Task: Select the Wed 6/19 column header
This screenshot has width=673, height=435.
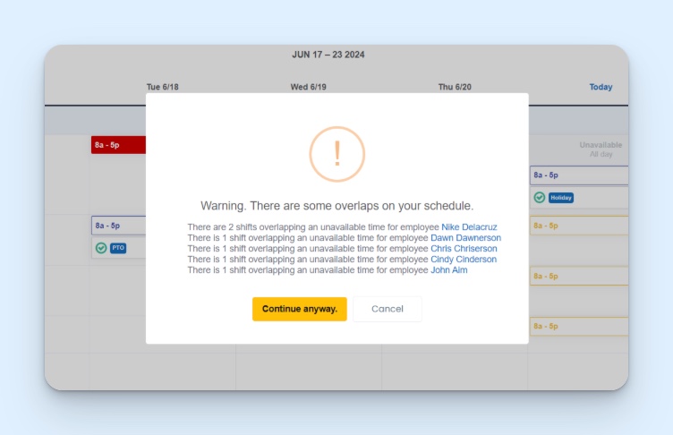Action: click(x=308, y=87)
